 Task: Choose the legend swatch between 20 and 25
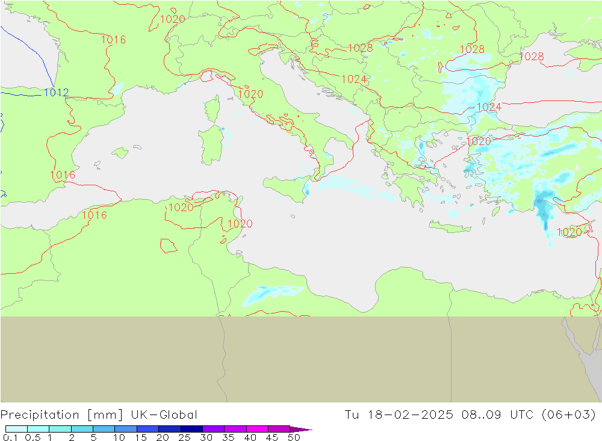170,429
